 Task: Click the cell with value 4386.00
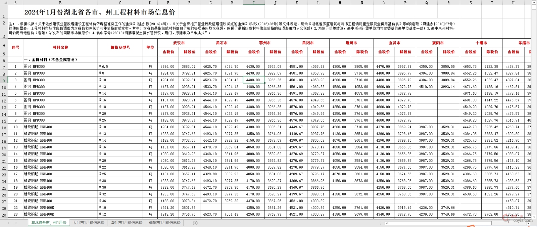click(x=168, y=66)
